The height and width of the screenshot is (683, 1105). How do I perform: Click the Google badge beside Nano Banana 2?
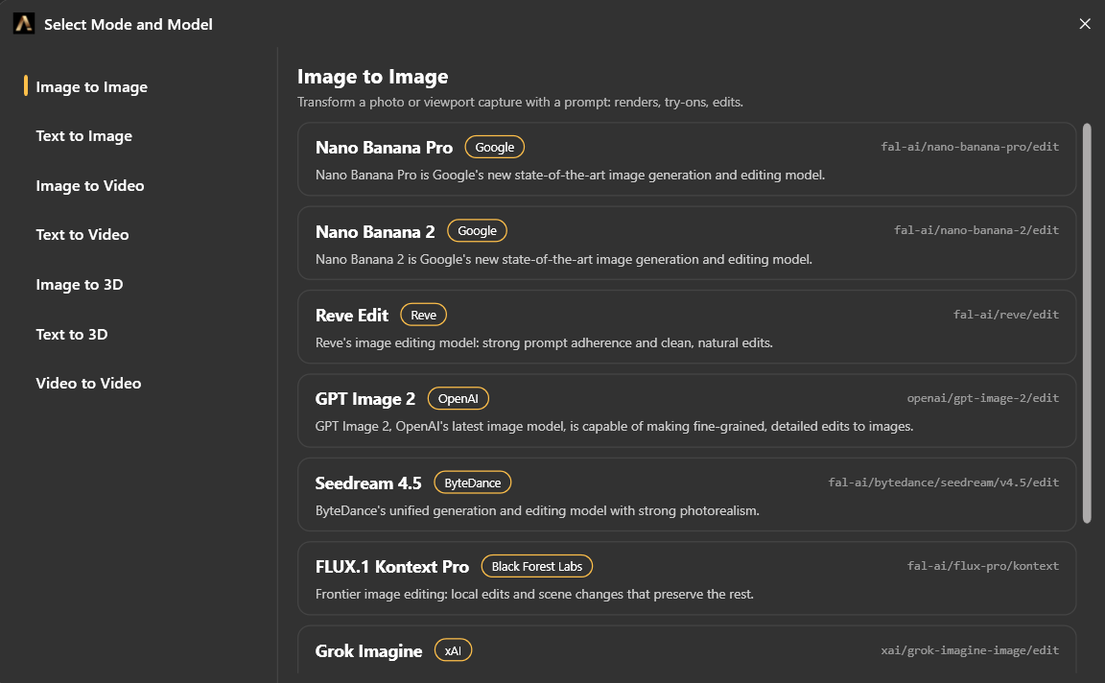[x=477, y=230]
